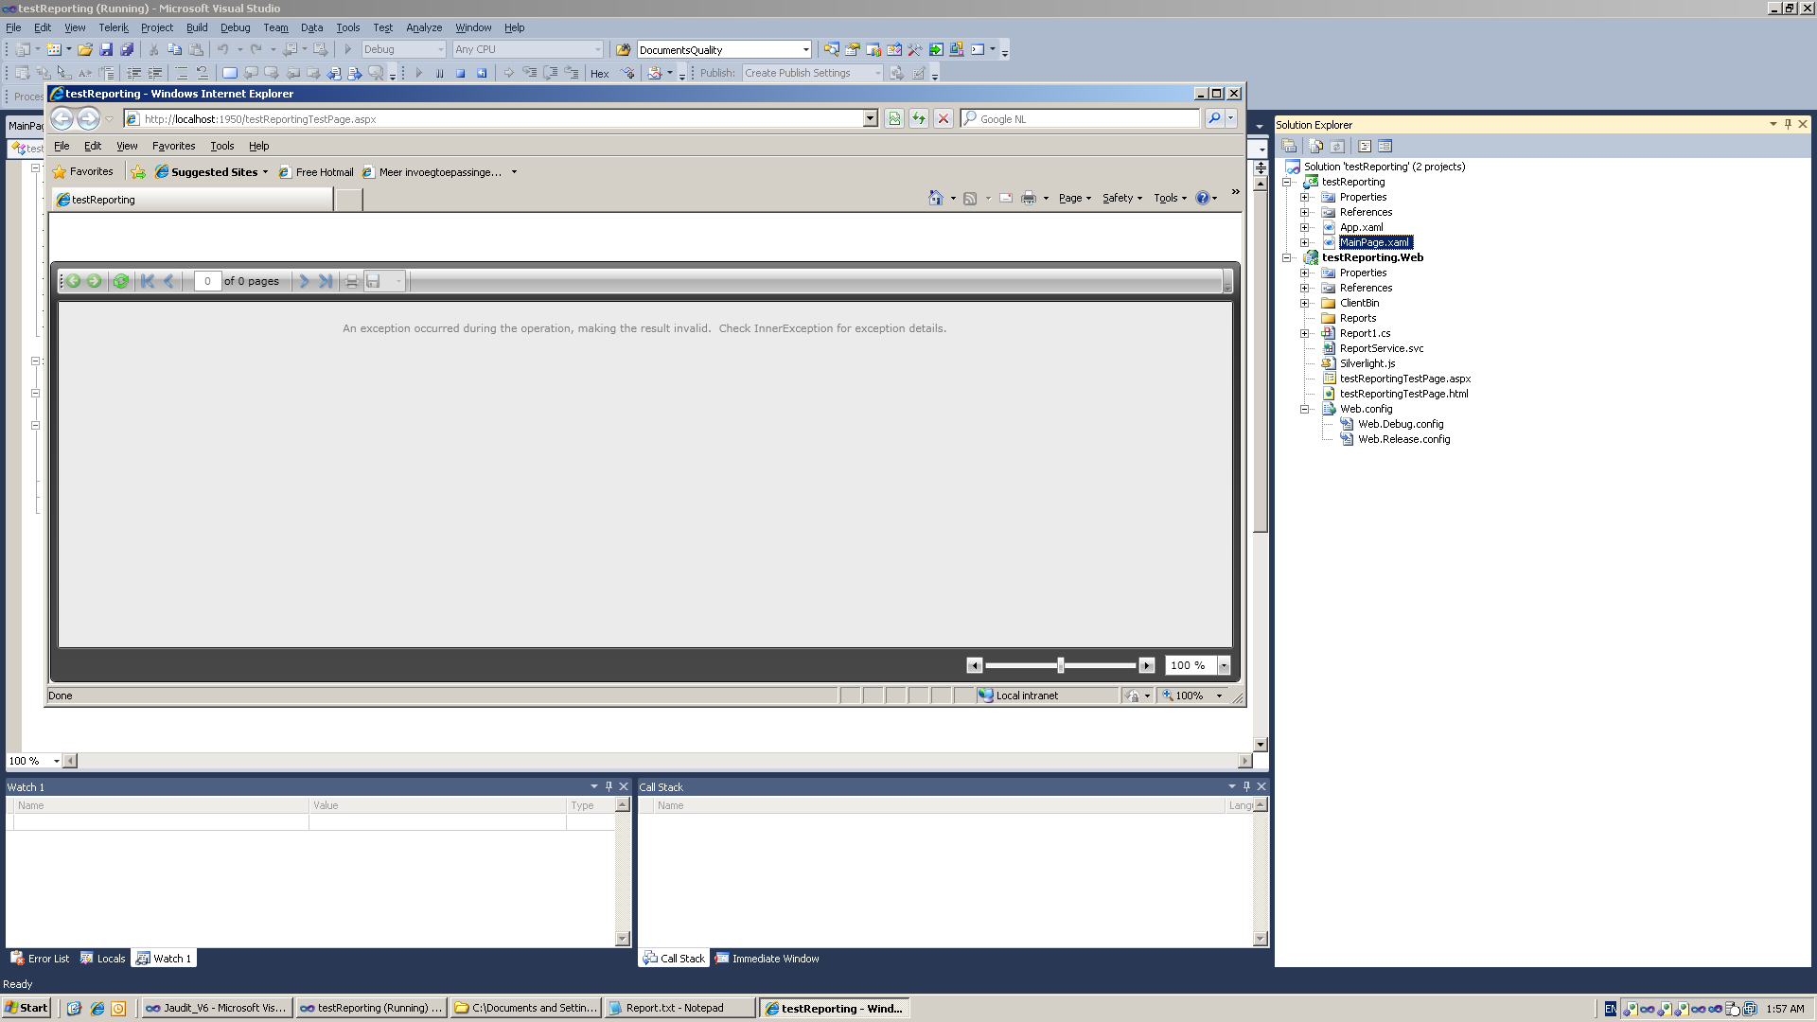Expand the References node under testReporting
The width and height of the screenshot is (1817, 1022).
tap(1304, 212)
